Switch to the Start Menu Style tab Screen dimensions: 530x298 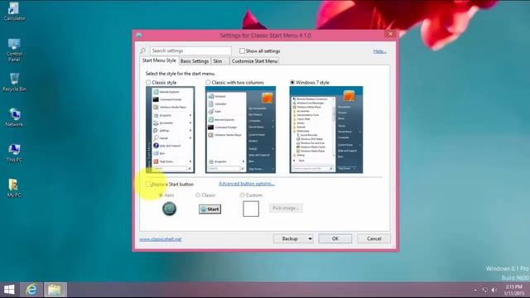point(159,60)
